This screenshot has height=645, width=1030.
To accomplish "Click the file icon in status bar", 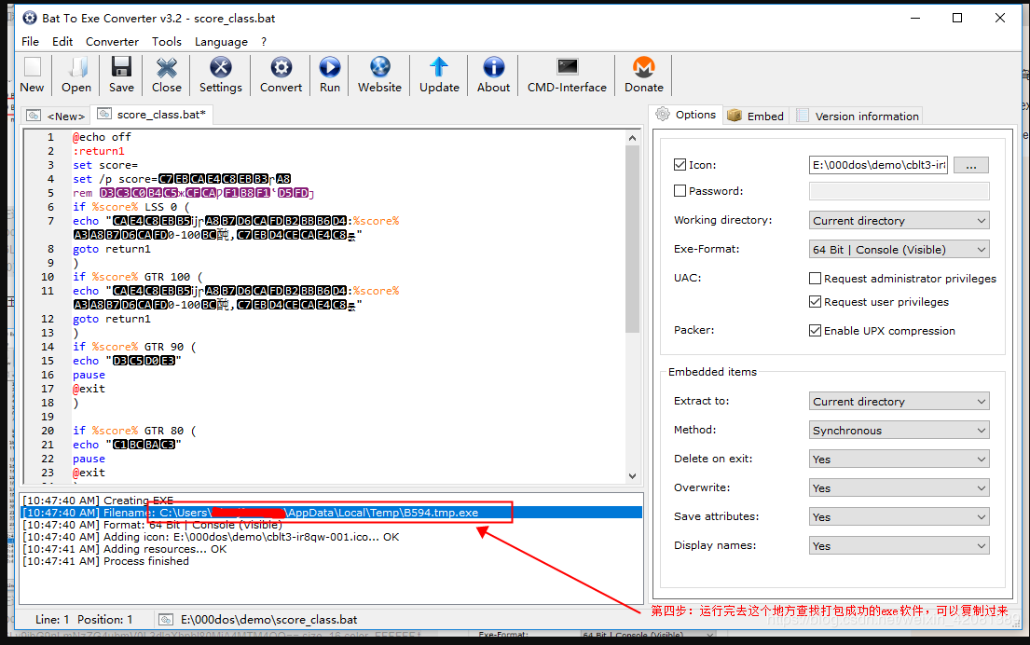I will (166, 620).
